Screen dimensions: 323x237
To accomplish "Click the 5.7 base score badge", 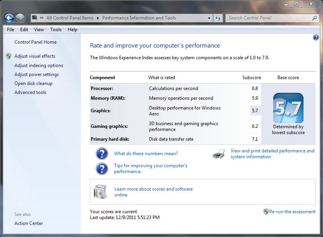I will coord(288,108).
